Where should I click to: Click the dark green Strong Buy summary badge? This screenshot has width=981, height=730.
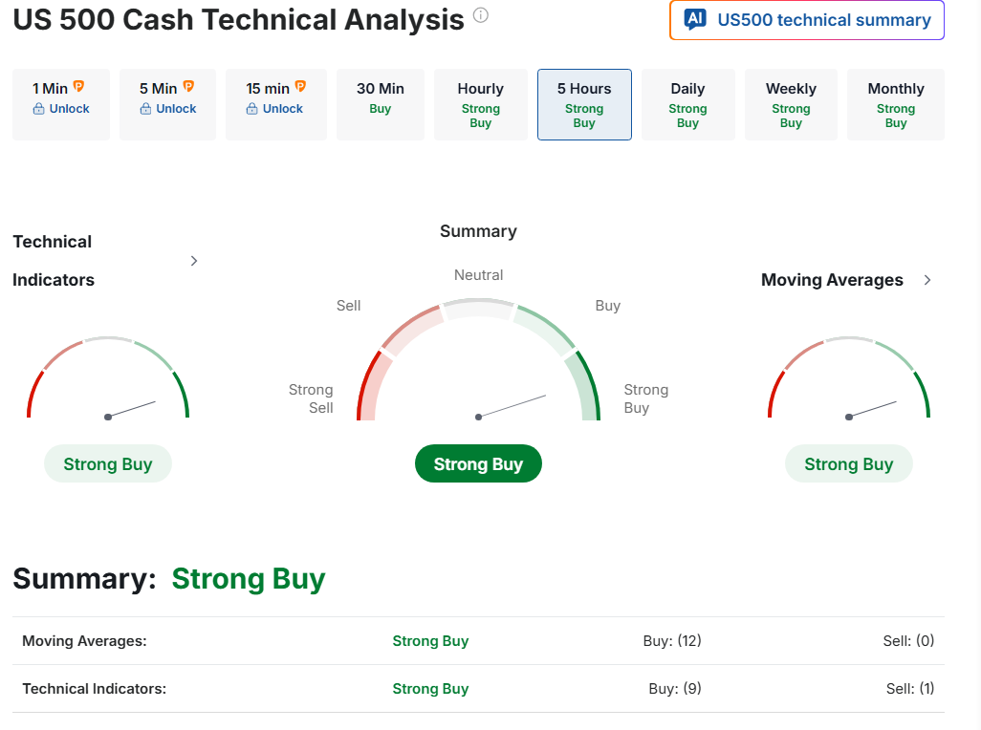pos(478,464)
